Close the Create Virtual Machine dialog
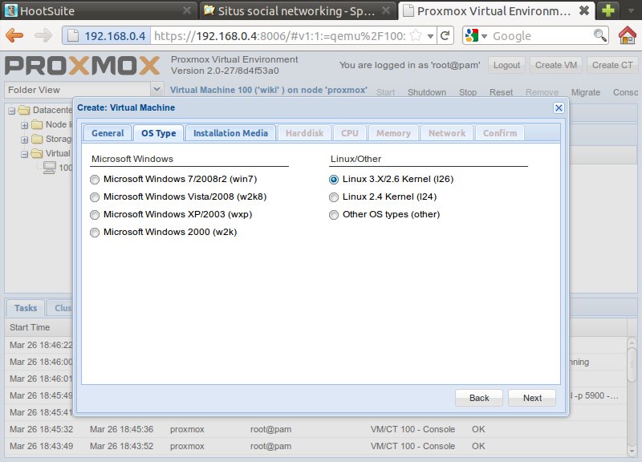The height and width of the screenshot is (462, 642). [x=559, y=107]
